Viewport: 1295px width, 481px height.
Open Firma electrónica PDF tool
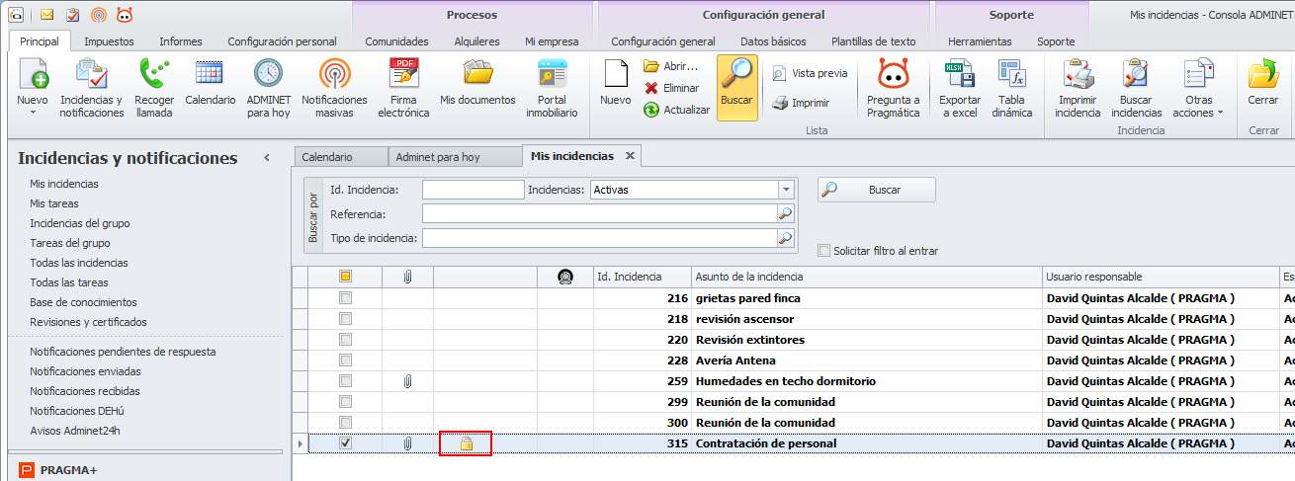[x=403, y=88]
